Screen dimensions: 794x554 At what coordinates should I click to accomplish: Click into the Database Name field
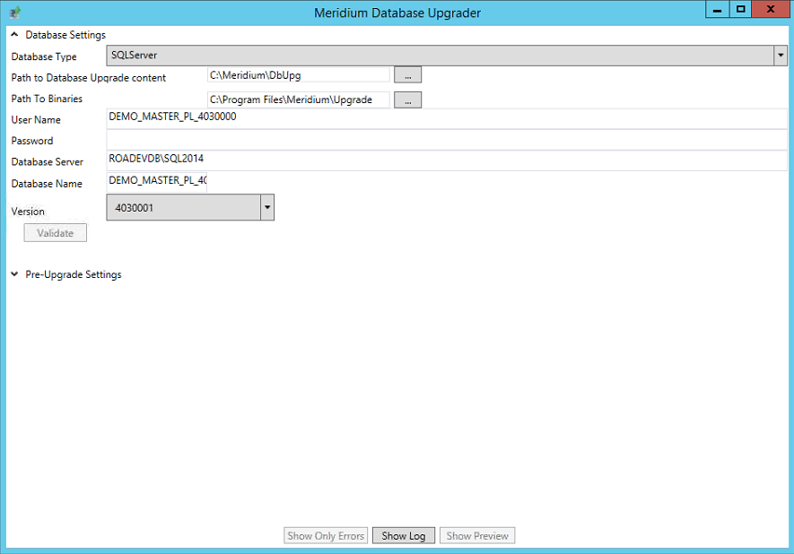[157, 182]
